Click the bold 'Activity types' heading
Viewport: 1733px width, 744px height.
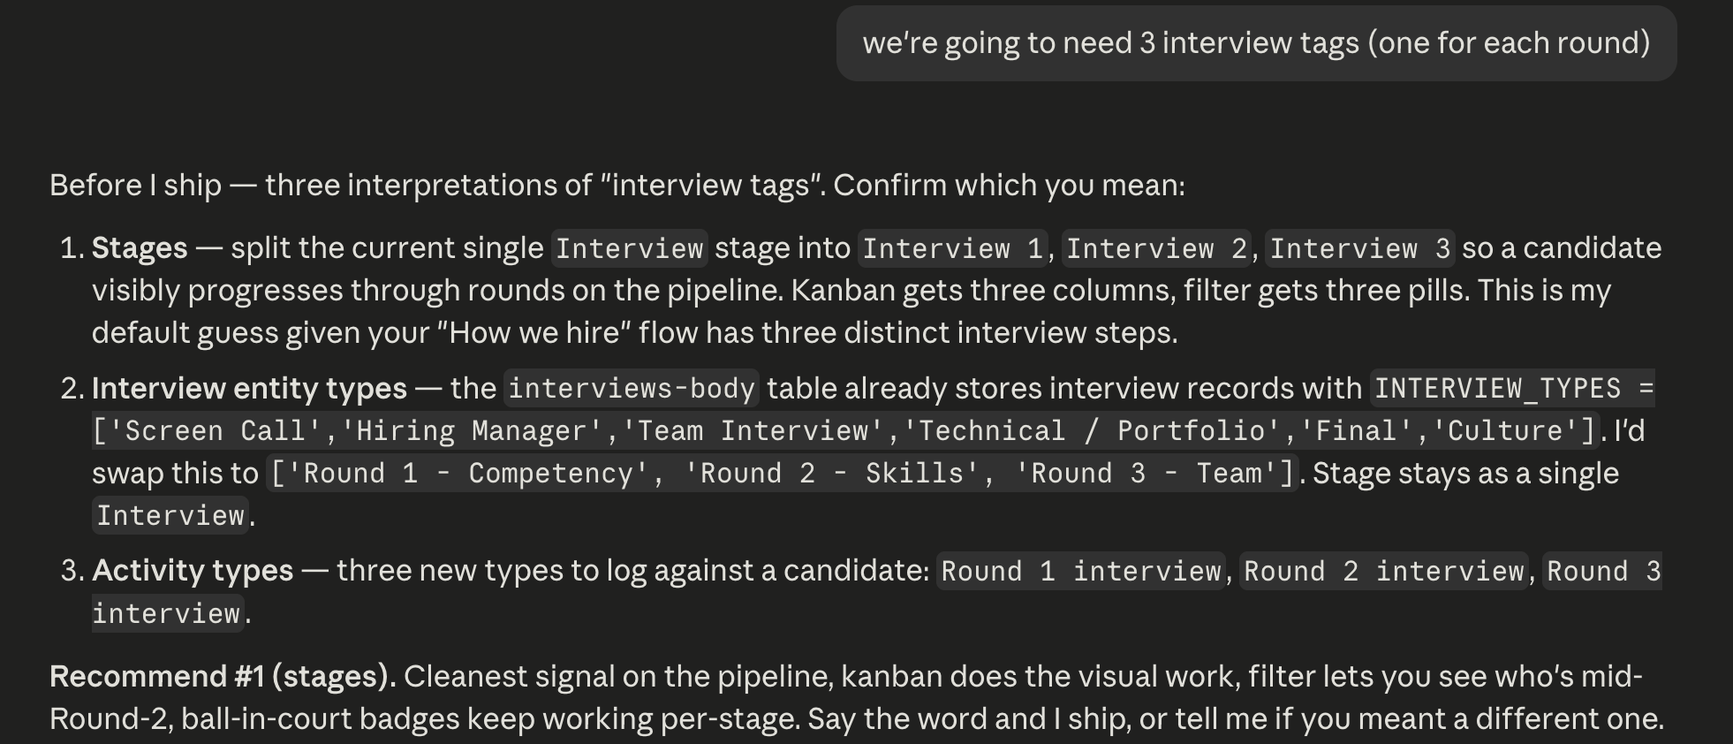pyautogui.click(x=193, y=571)
